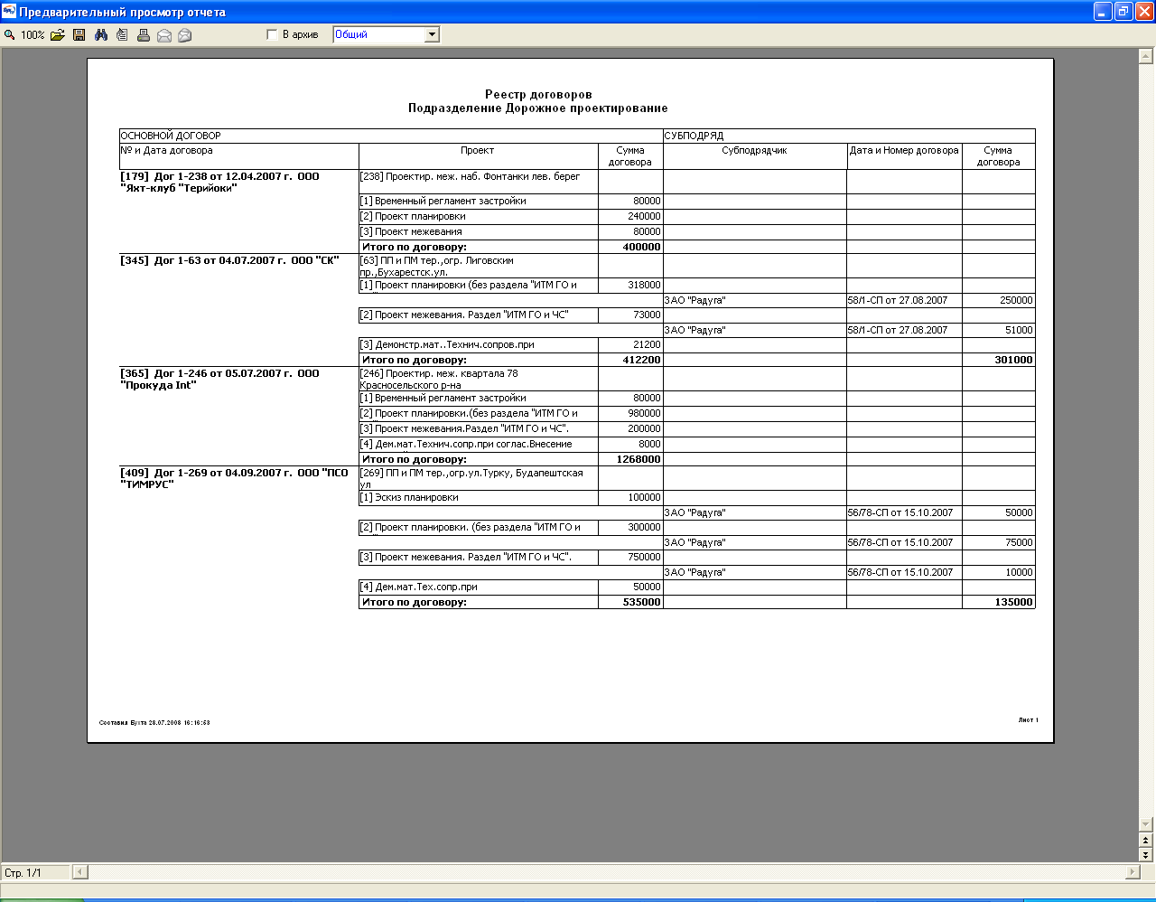Screen dimensions: 1156x902
Task: Click the Стр. 1/1 status bar indicator
Action: click(35, 873)
